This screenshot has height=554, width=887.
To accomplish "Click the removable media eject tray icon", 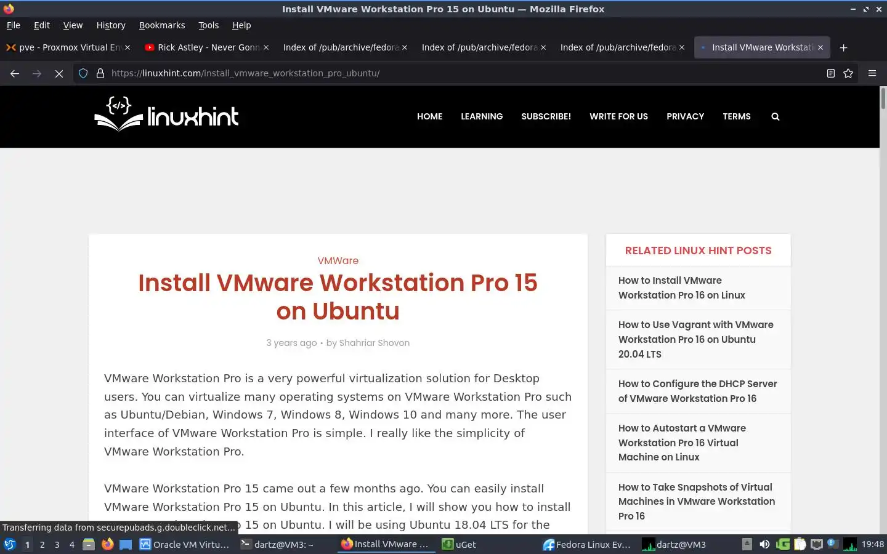I will pos(747,544).
